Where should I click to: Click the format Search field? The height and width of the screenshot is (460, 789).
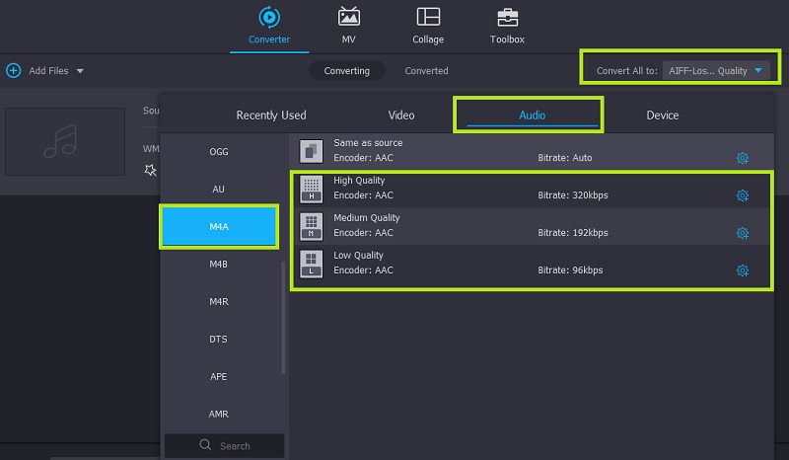[x=225, y=445]
